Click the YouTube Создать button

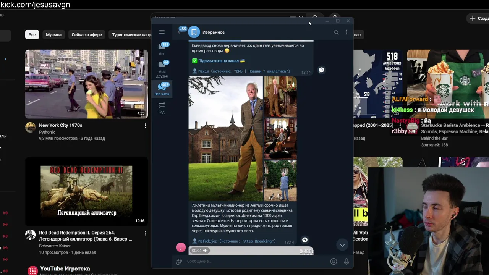[478, 18]
